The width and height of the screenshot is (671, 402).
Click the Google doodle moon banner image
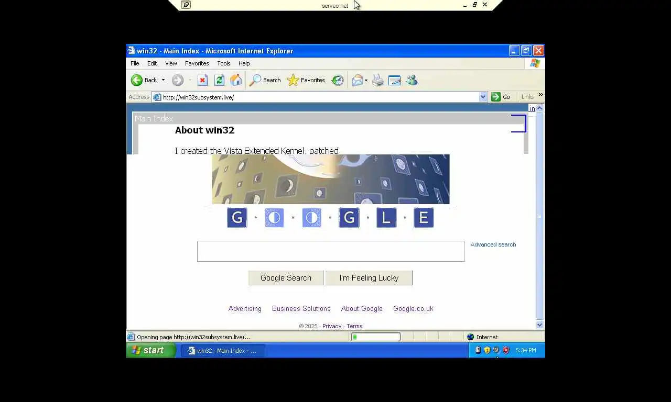[330, 179]
